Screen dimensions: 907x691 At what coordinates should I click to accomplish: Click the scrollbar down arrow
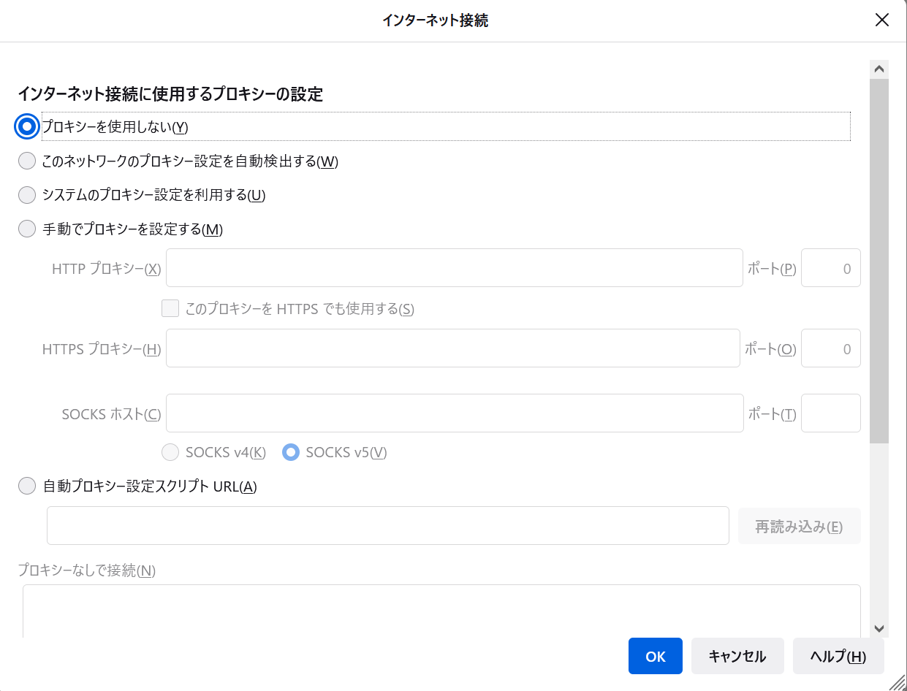point(879,628)
